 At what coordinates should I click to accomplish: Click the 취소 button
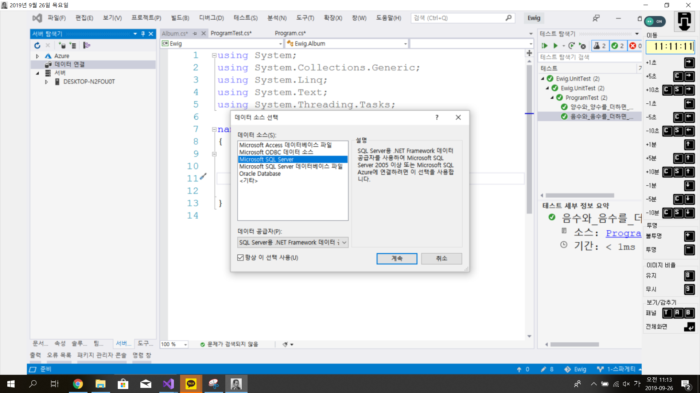pos(441,258)
